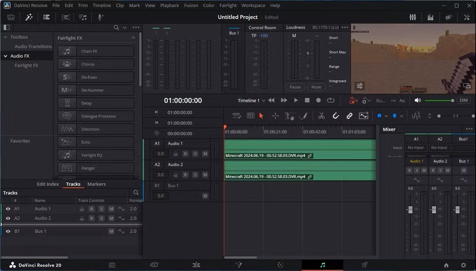Open the Fairlight page music note icon
The width and height of the screenshot is (476, 271).
(x=323, y=265)
